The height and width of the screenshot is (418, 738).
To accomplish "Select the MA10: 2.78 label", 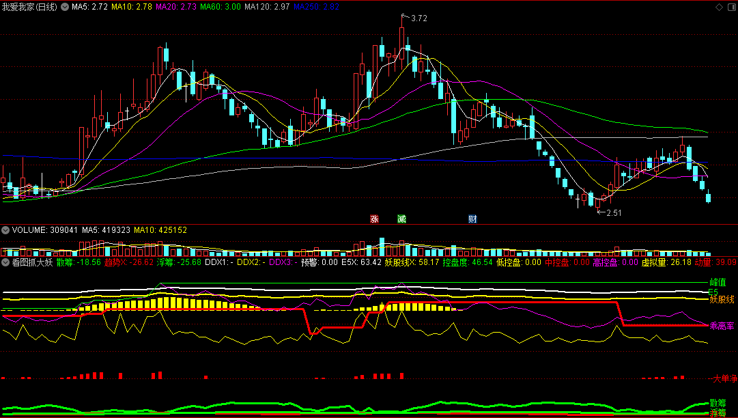I will [132, 7].
